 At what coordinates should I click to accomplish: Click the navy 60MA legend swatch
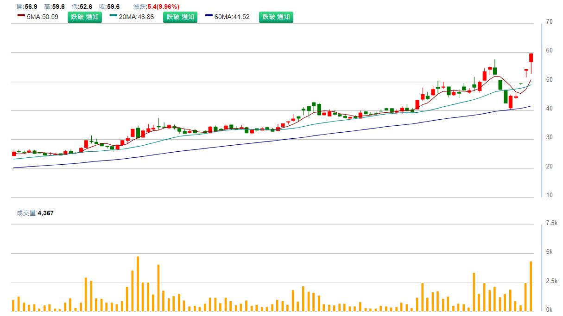[x=209, y=16]
